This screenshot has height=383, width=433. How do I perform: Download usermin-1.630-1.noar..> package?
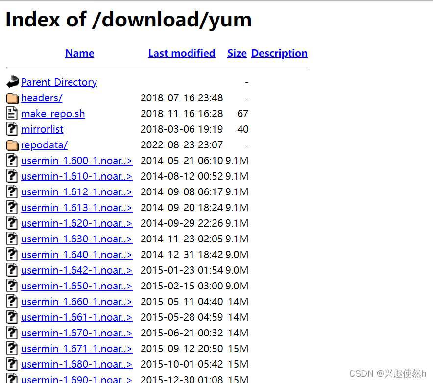[x=77, y=239]
